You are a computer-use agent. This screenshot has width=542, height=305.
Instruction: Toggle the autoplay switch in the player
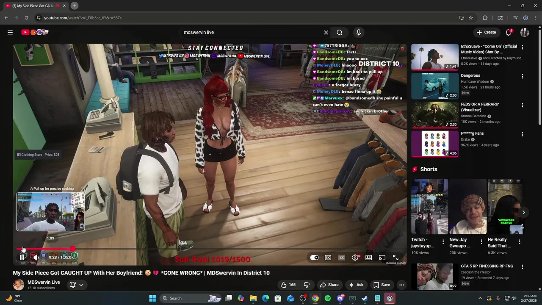314,258
